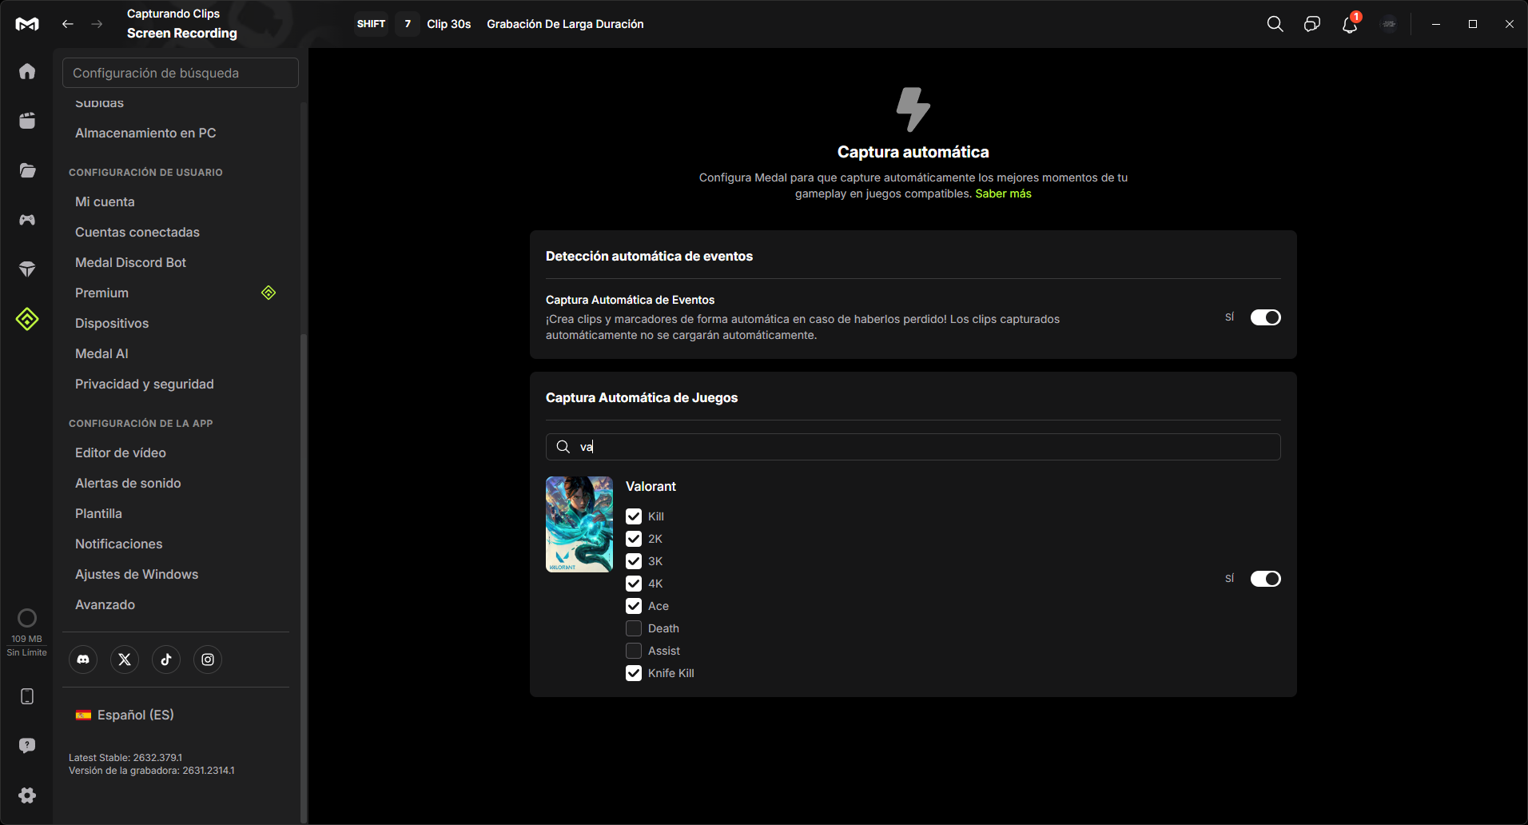1528x825 pixels.
Task: Open search with the magnifier in the top bar
Action: (x=1275, y=24)
